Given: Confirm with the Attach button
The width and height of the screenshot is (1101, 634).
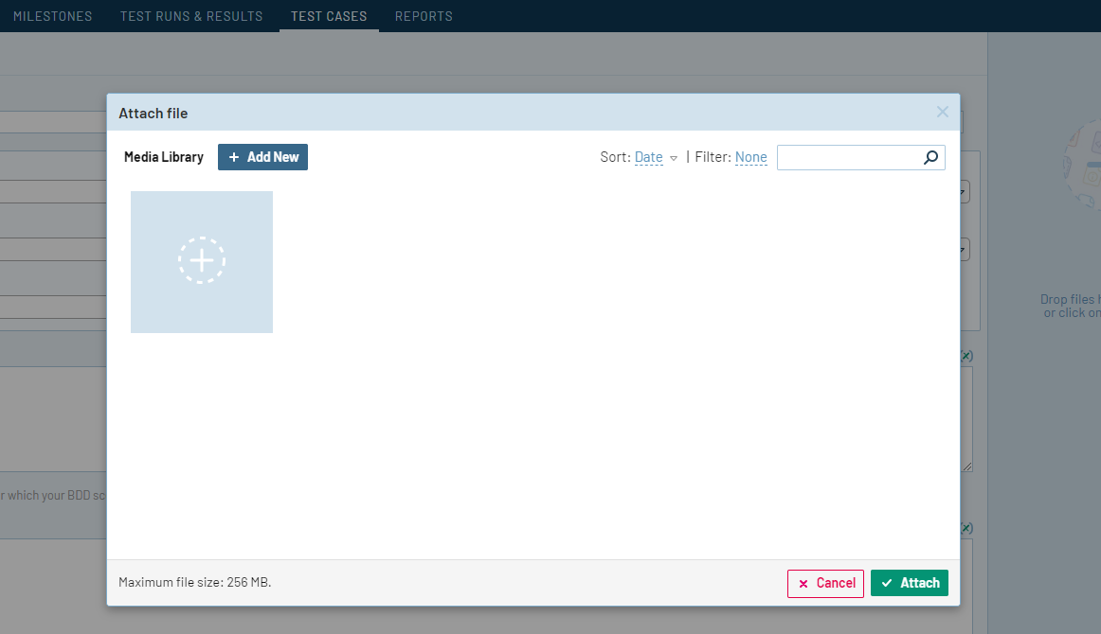Looking at the screenshot, I should (910, 583).
